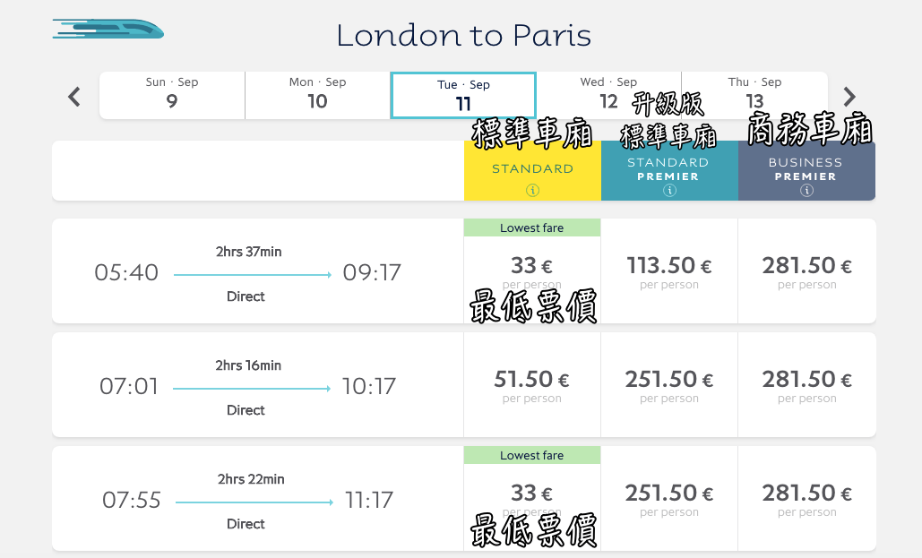Select the Mon Sep 10 date tab
Image resolution: width=922 pixels, height=558 pixels.
[x=317, y=94]
